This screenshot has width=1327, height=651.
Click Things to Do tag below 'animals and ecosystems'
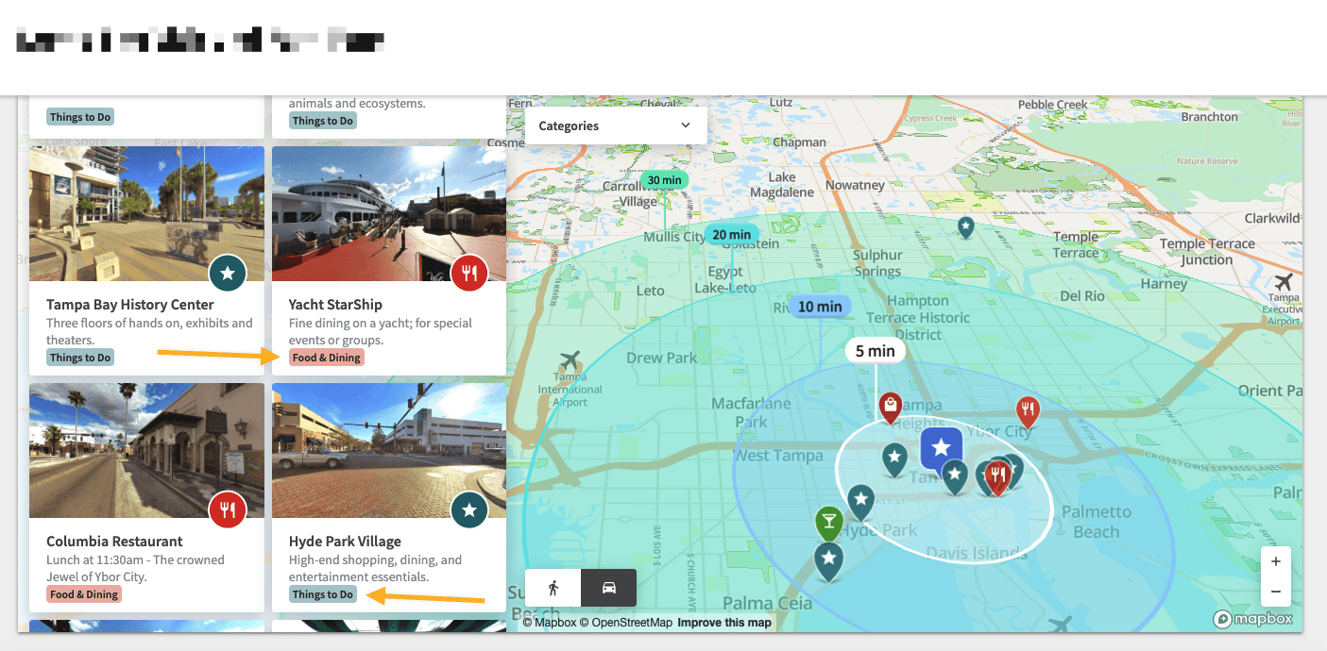[x=323, y=121]
